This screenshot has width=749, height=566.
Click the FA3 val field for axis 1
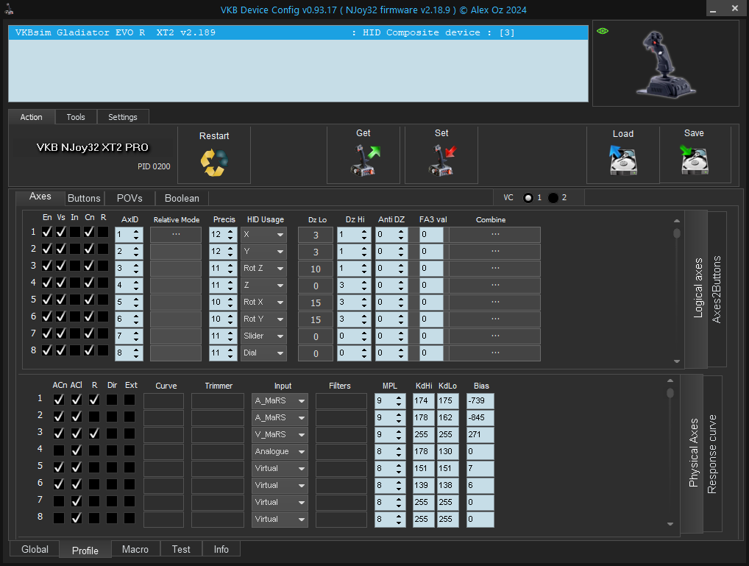click(431, 234)
